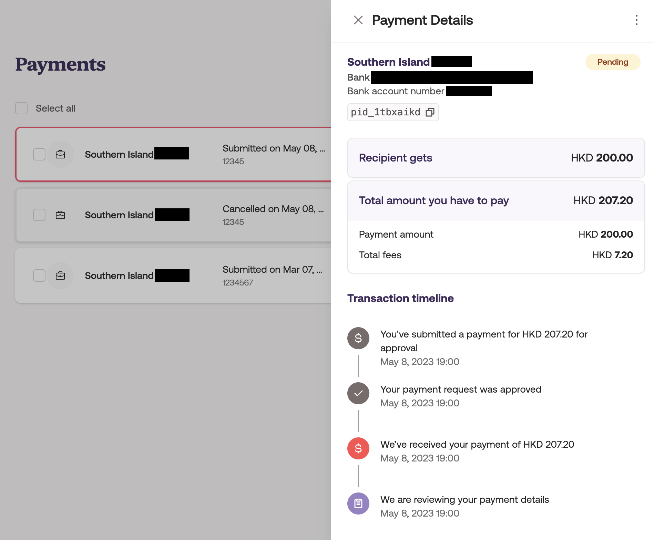Copy the payment ID pid_1tbxaikd
This screenshot has width=654, height=540.
(430, 112)
